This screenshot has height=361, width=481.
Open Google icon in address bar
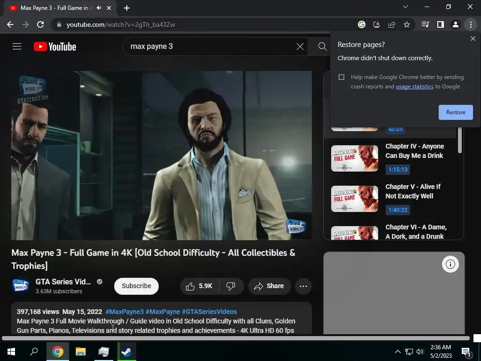coord(362,24)
